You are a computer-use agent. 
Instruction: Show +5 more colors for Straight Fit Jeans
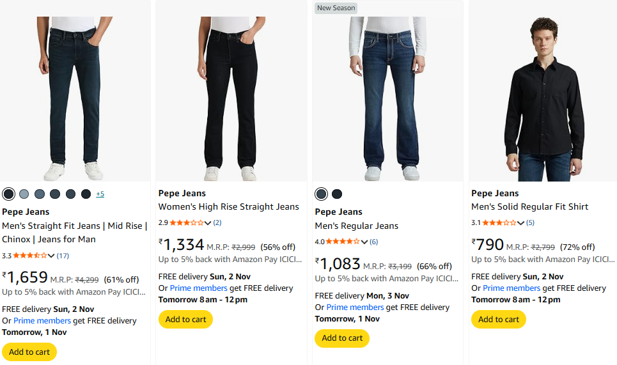click(x=100, y=194)
